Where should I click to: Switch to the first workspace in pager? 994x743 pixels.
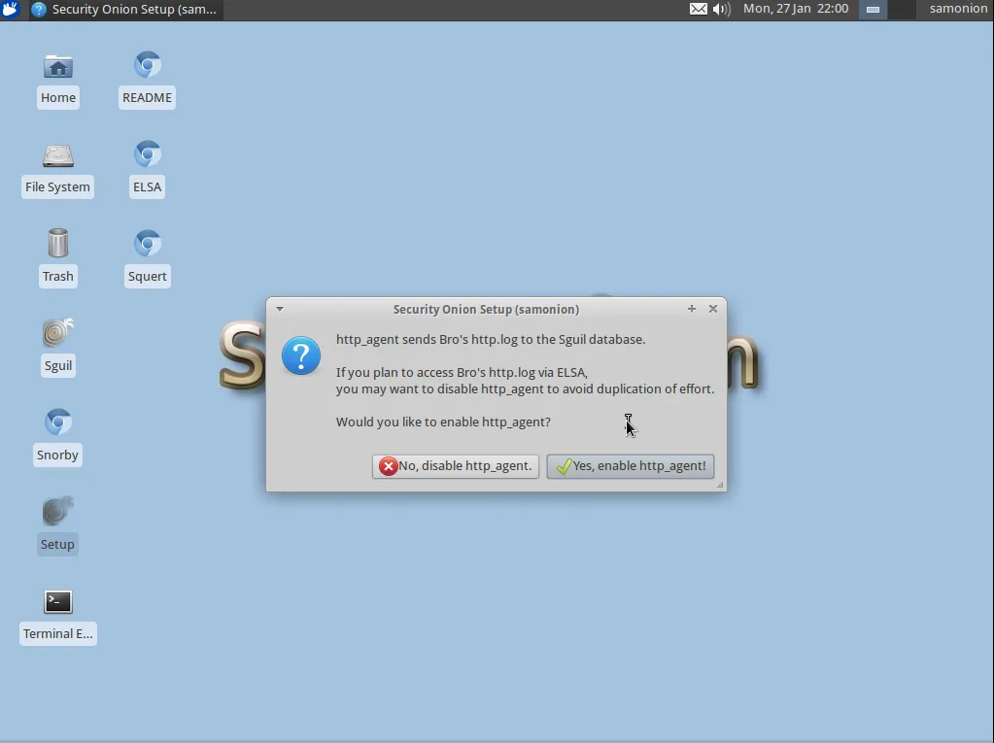[873, 10]
